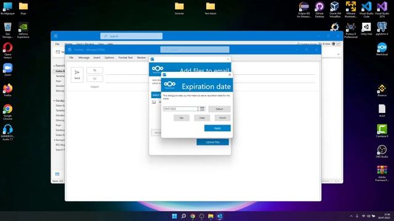The width and height of the screenshot is (394, 221).
Task: Open VMware Workstation shortcut
Action: point(350,10)
